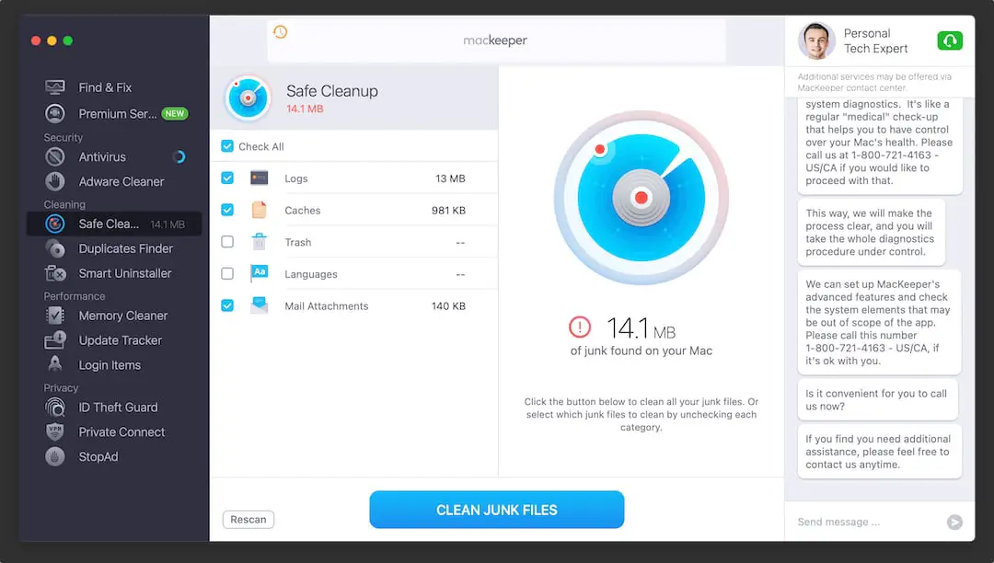The height and width of the screenshot is (563, 994).
Task: Click the Personal Tech Expert title
Action: click(875, 40)
